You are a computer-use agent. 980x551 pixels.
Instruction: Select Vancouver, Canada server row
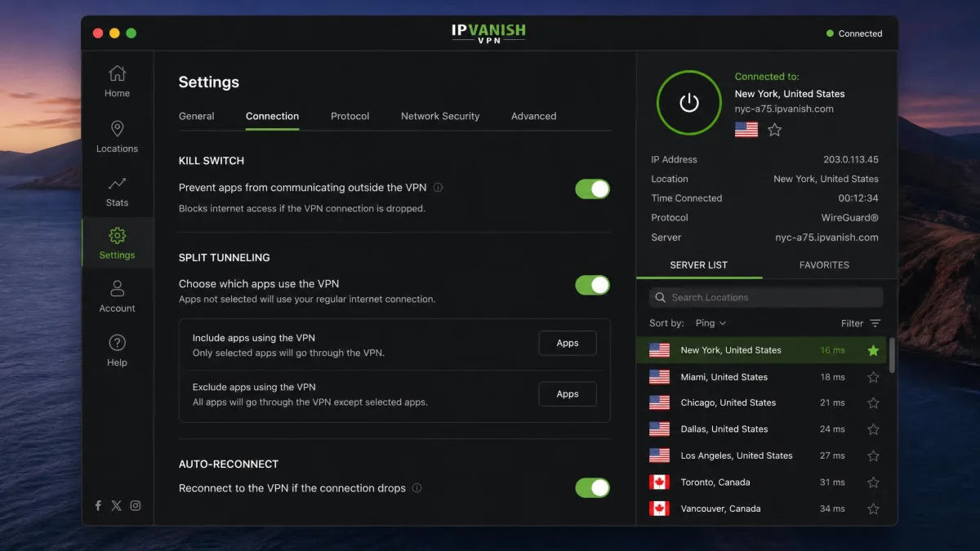tap(761, 509)
